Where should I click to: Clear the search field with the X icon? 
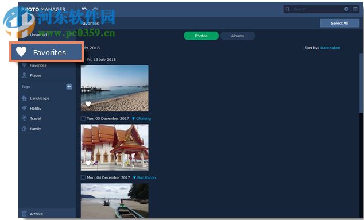click(x=346, y=9)
